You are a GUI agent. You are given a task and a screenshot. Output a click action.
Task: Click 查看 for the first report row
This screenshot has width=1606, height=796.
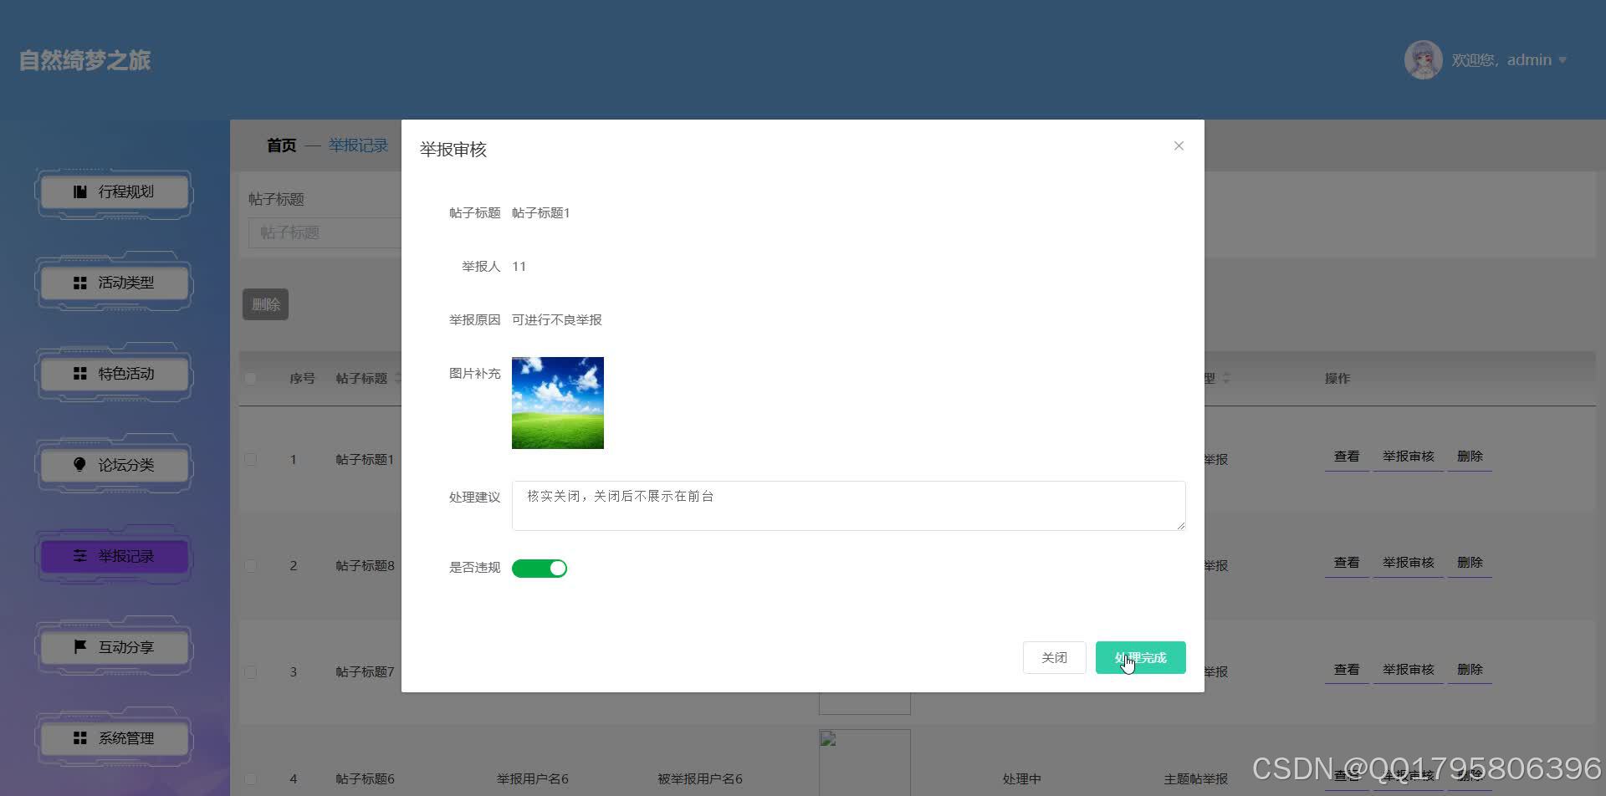(x=1346, y=457)
